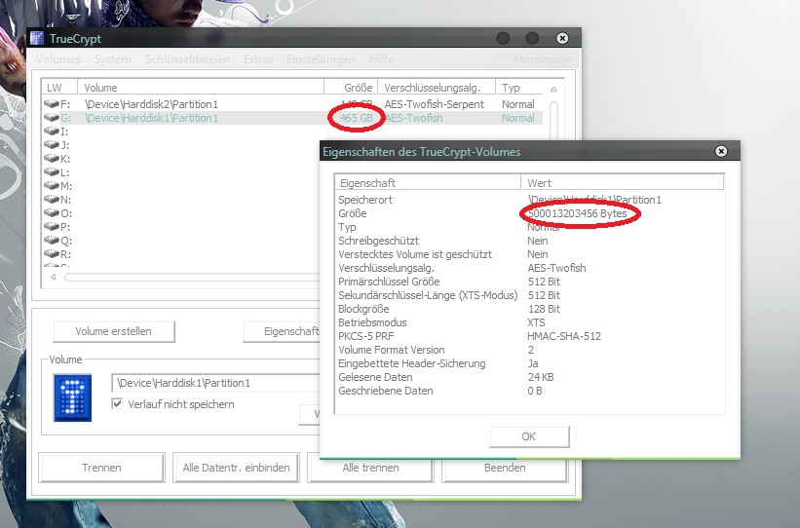Select the F: drive icon
800x528 pixels.
point(52,103)
